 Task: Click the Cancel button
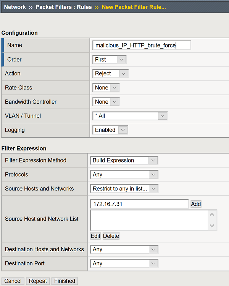click(13, 281)
